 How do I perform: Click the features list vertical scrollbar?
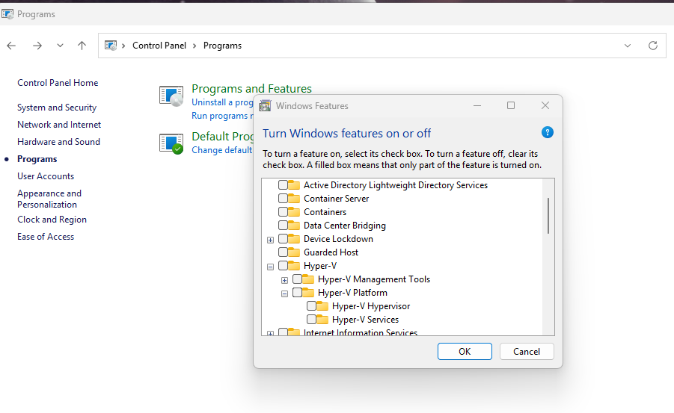[x=548, y=215]
